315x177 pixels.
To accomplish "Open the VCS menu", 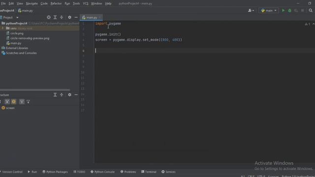I will pos(86,3).
